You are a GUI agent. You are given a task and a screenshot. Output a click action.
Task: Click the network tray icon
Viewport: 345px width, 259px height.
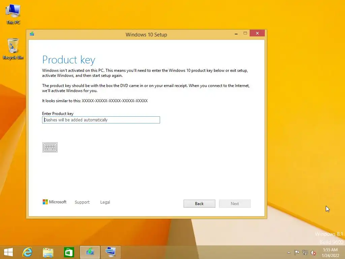pyautogui.click(x=305, y=252)
